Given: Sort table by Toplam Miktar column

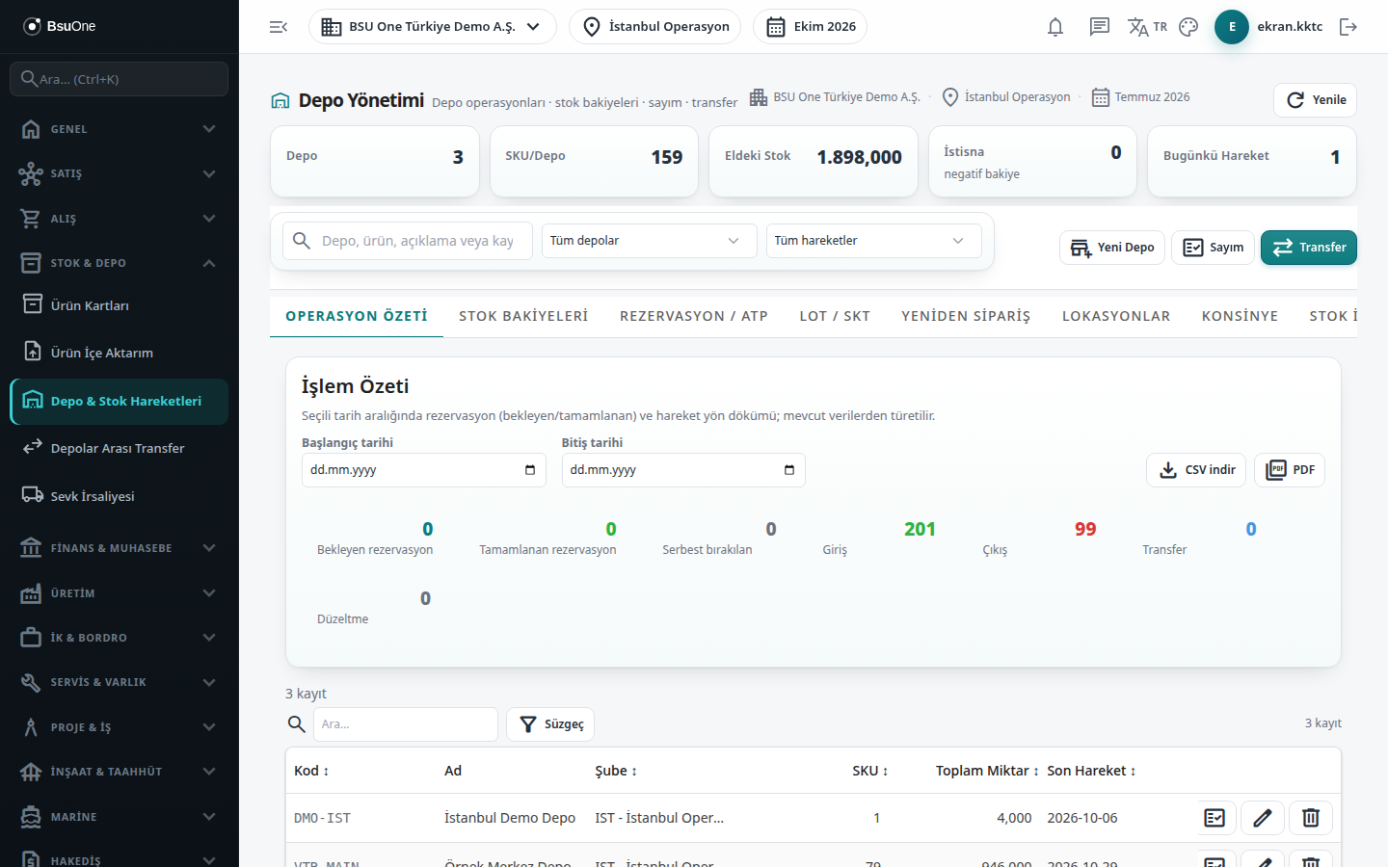Looking at the screenshot, I should [987, 771].
